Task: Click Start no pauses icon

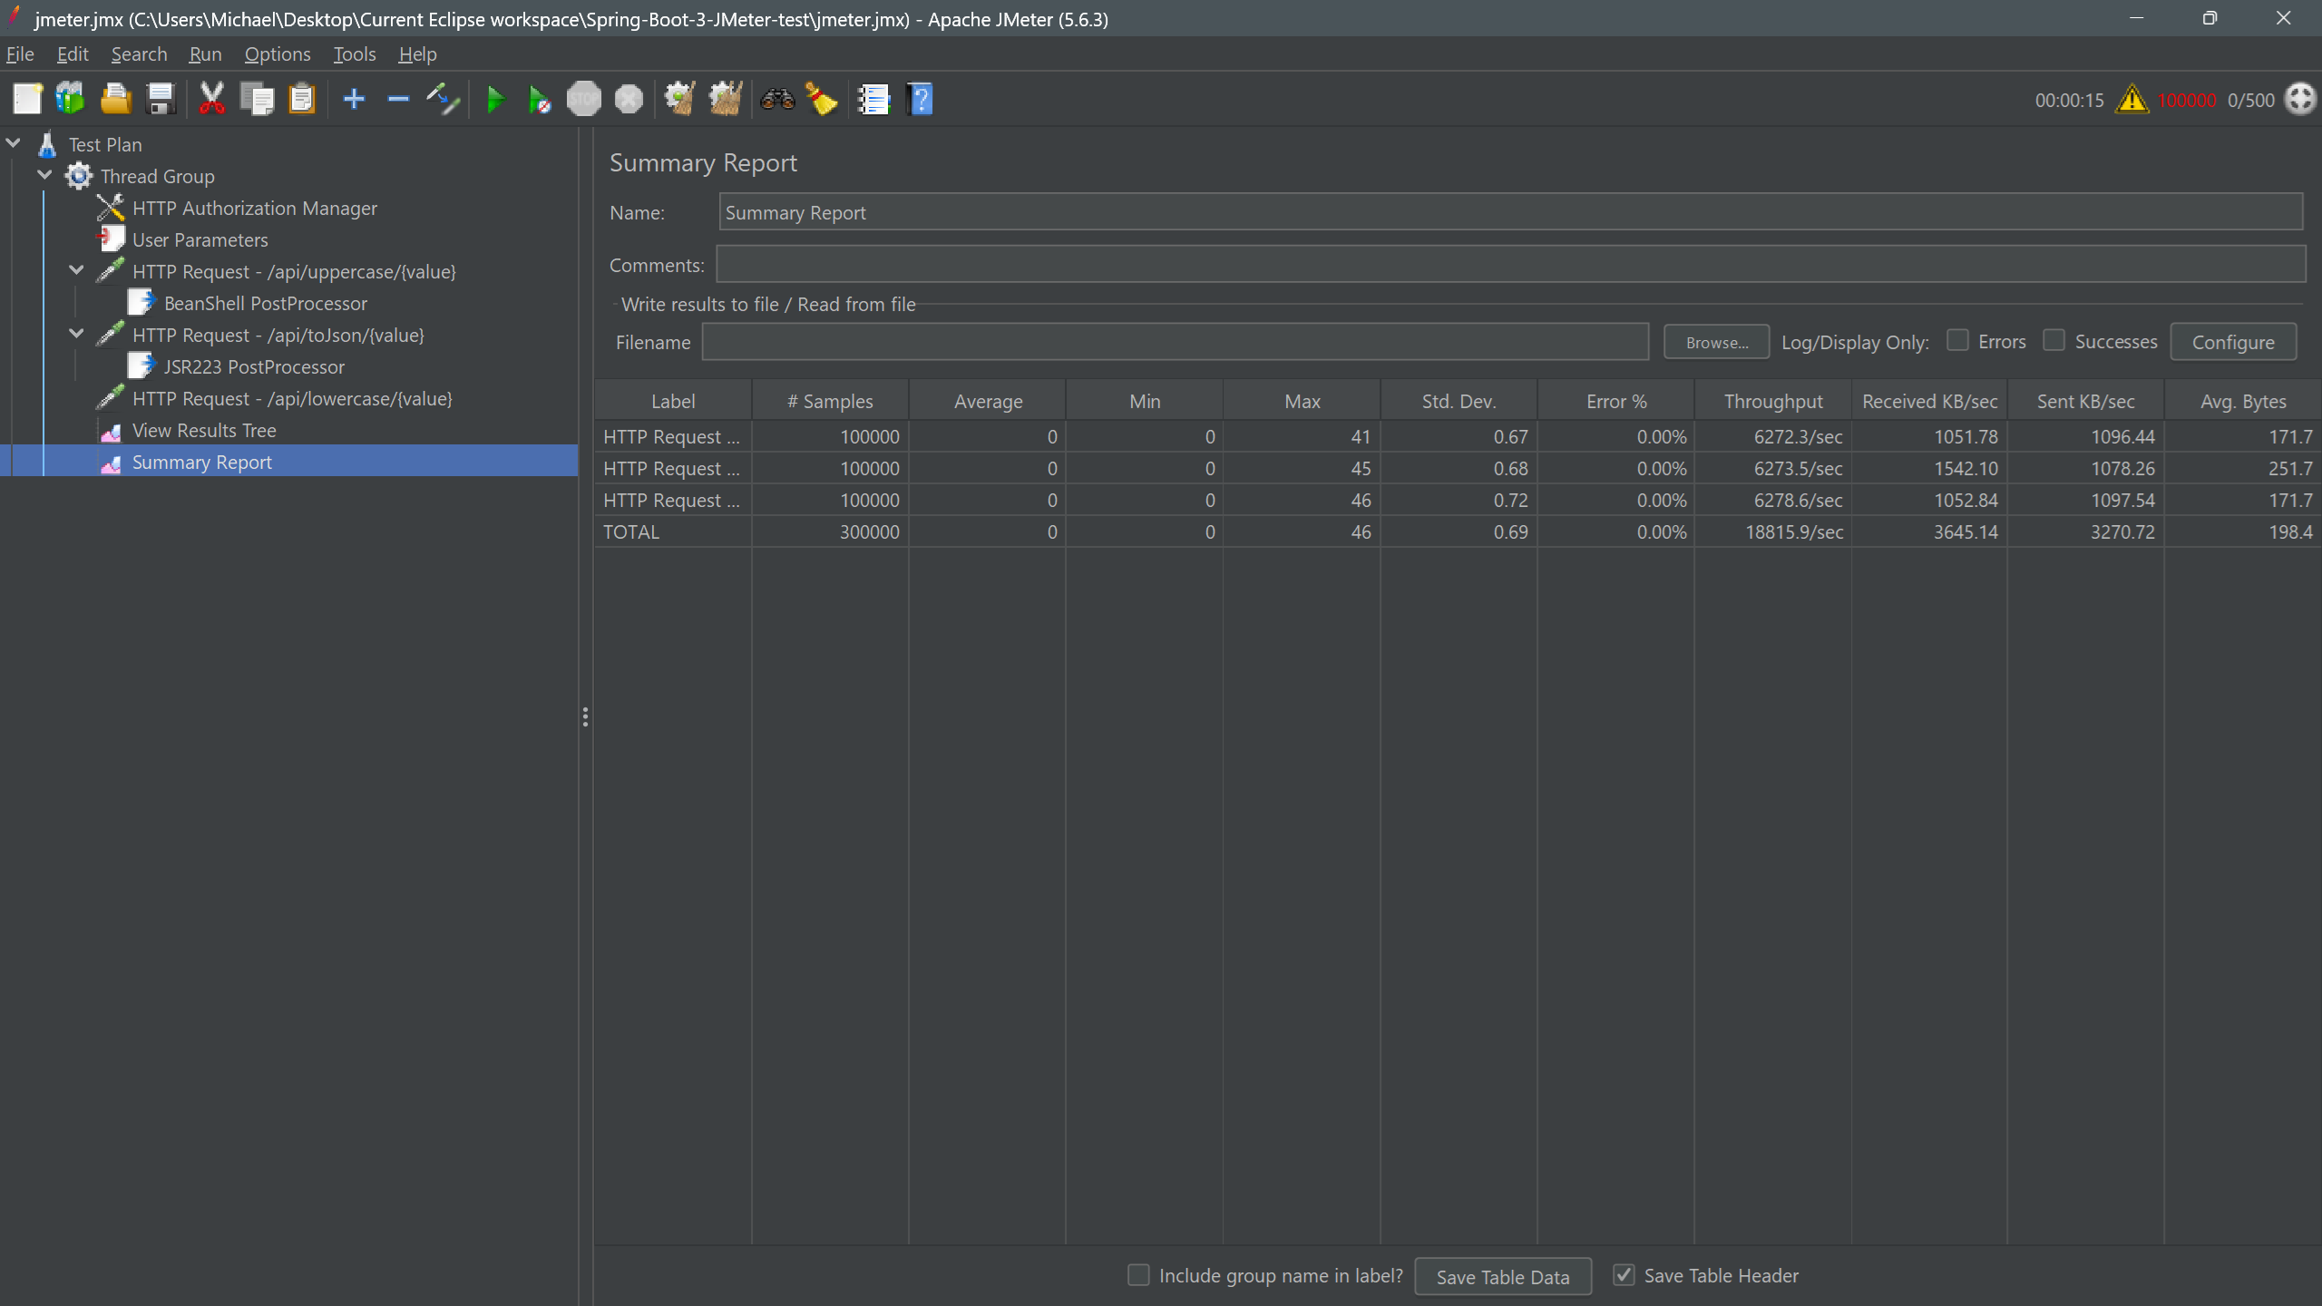Action: 540,99
